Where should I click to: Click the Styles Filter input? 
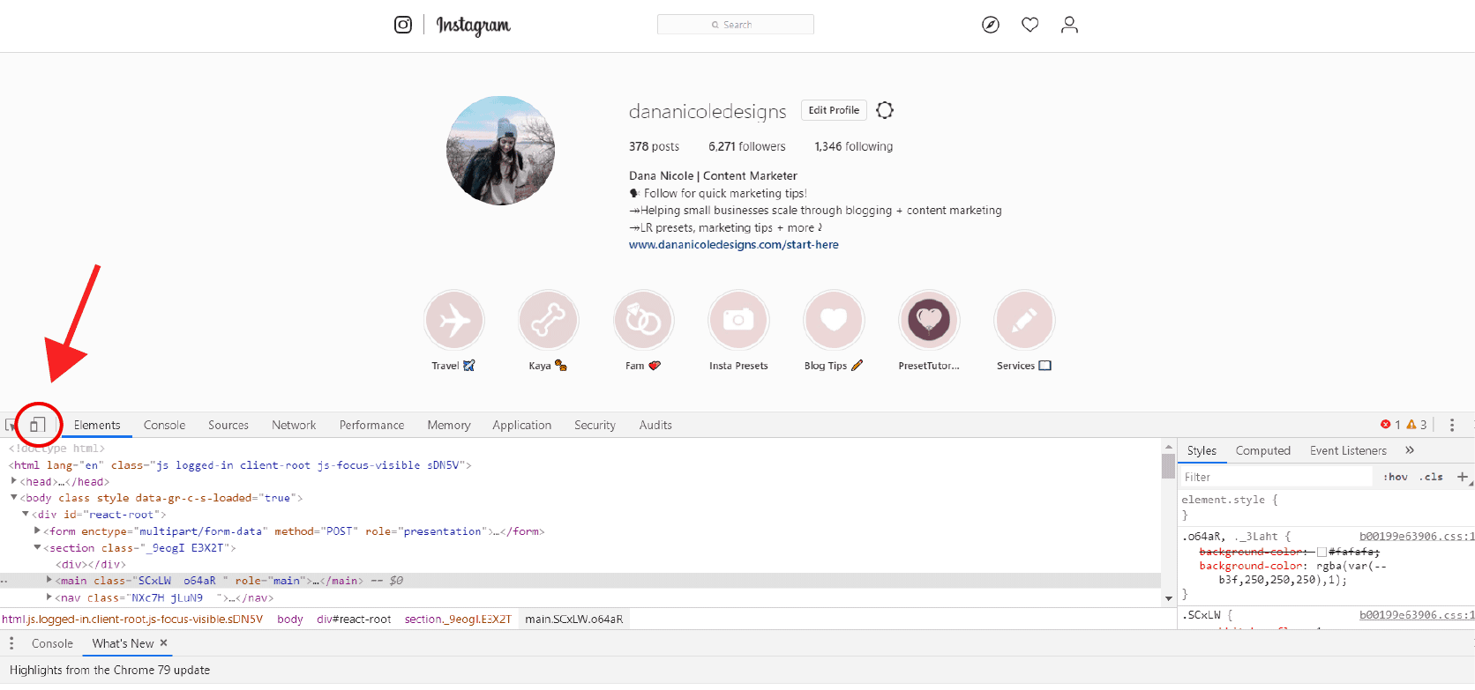coord(1277,477)
